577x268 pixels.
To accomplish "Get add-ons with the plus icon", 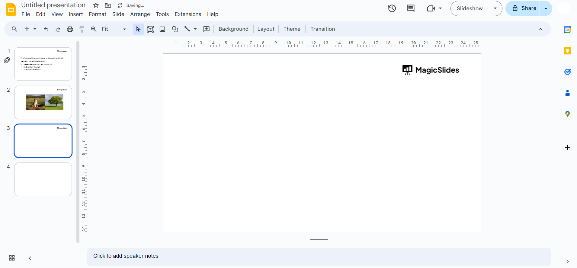I will coord(567,147).
